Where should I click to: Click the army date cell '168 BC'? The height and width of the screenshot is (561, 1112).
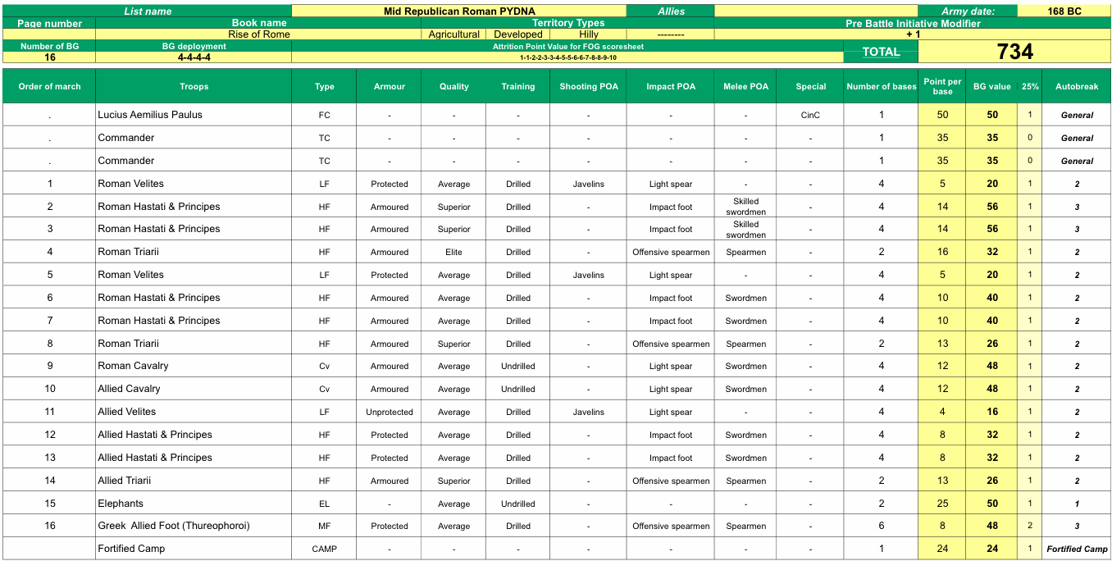1064,11
